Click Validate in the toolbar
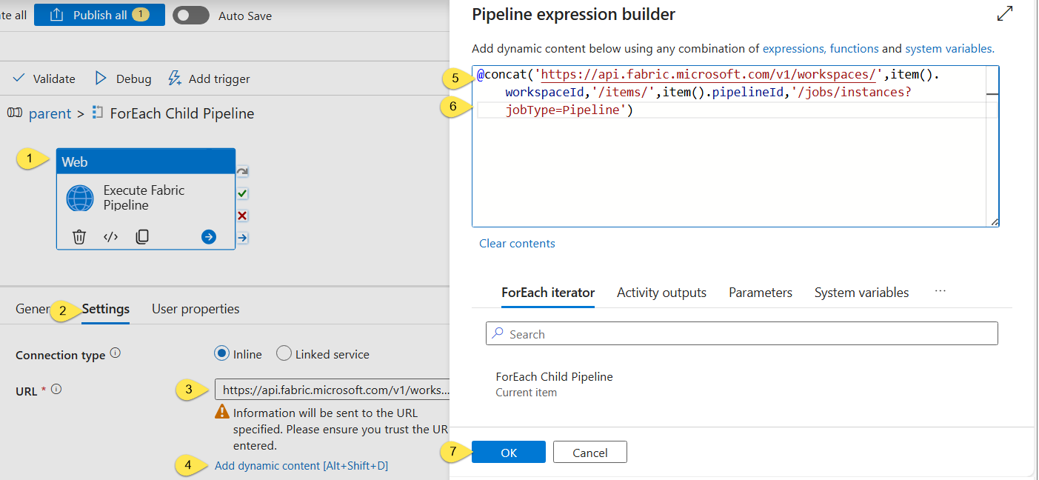1039x480 pixels. tap(44, 79)
